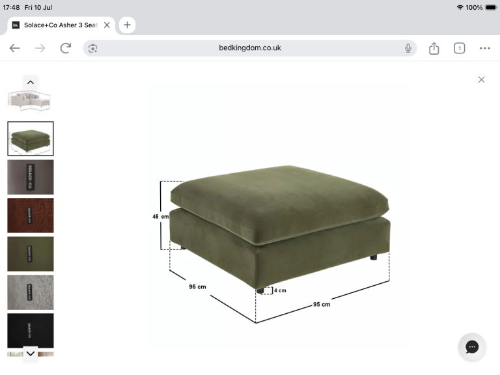Open the live chat bubble
The width and height of the screenshot is (500, 375).
coord(472,347)
